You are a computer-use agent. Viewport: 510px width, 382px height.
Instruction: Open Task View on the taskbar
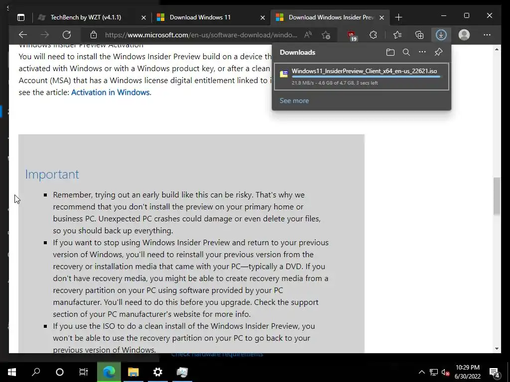[84, 372]
